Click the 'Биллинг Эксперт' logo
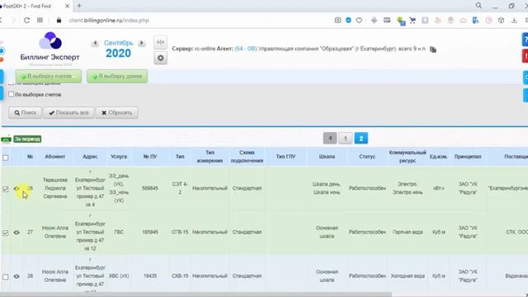This screenshot has width=528, height=297. pos(49,49)
